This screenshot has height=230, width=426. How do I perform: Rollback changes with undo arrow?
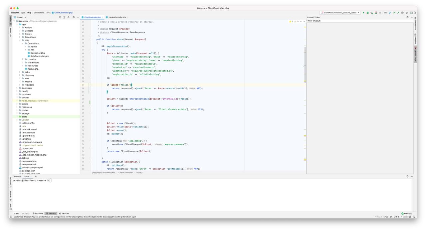coord(406,13)
